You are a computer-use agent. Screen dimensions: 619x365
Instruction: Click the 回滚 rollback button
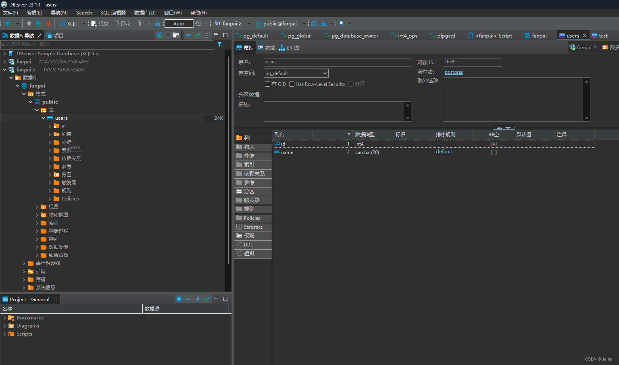[x=122, y=23]
